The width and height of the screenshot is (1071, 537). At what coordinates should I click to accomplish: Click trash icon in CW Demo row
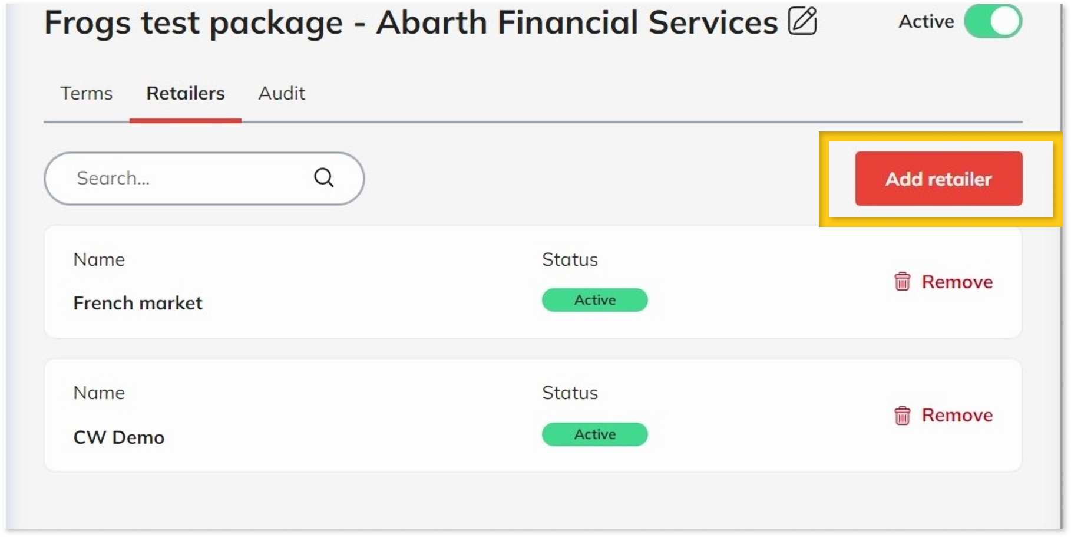(x=903, y=415)
